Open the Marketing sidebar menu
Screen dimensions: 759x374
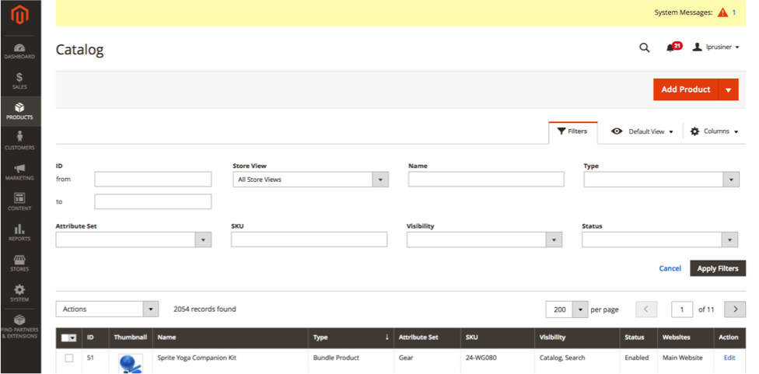pyautogui.click(x=20, y=172)
